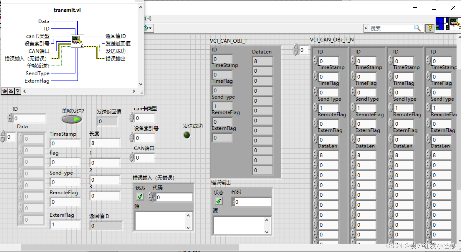Click right scroll arrow in Context Help
Screen dimensions: 461x252
(134, 91)
